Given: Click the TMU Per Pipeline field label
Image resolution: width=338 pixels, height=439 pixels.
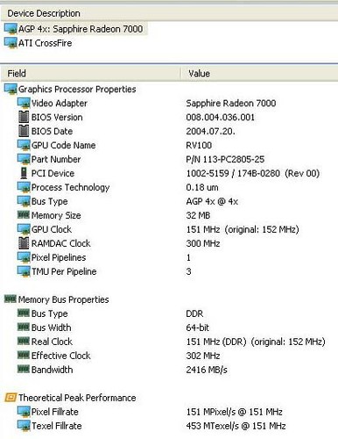Looking at the screenshot, I should click(64, 271).
